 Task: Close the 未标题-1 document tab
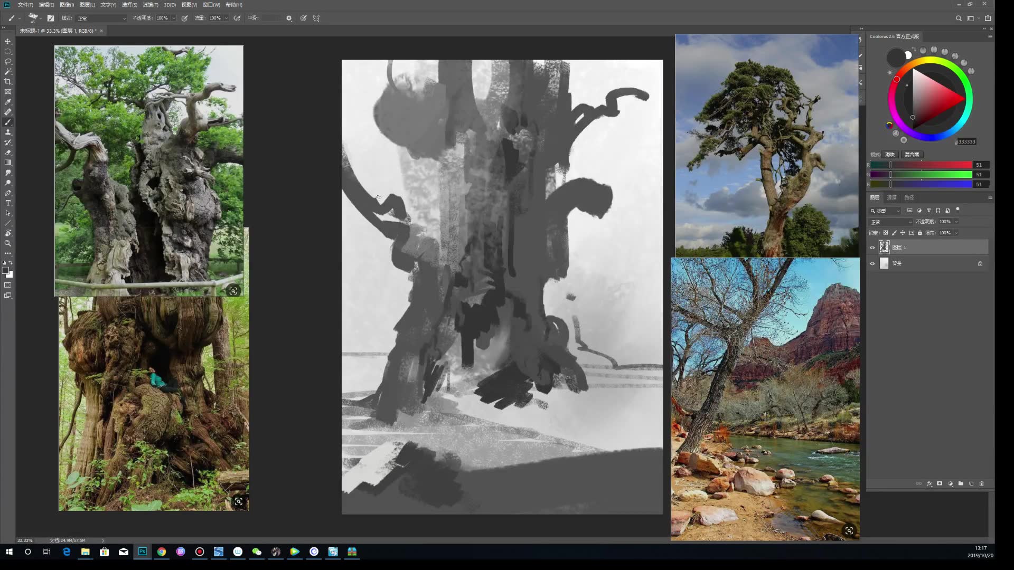click(101, 31)
